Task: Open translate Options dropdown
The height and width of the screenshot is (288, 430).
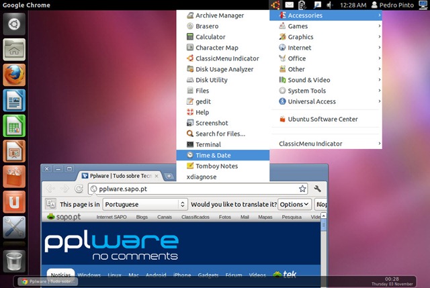Action: click(x=294, y=205)
